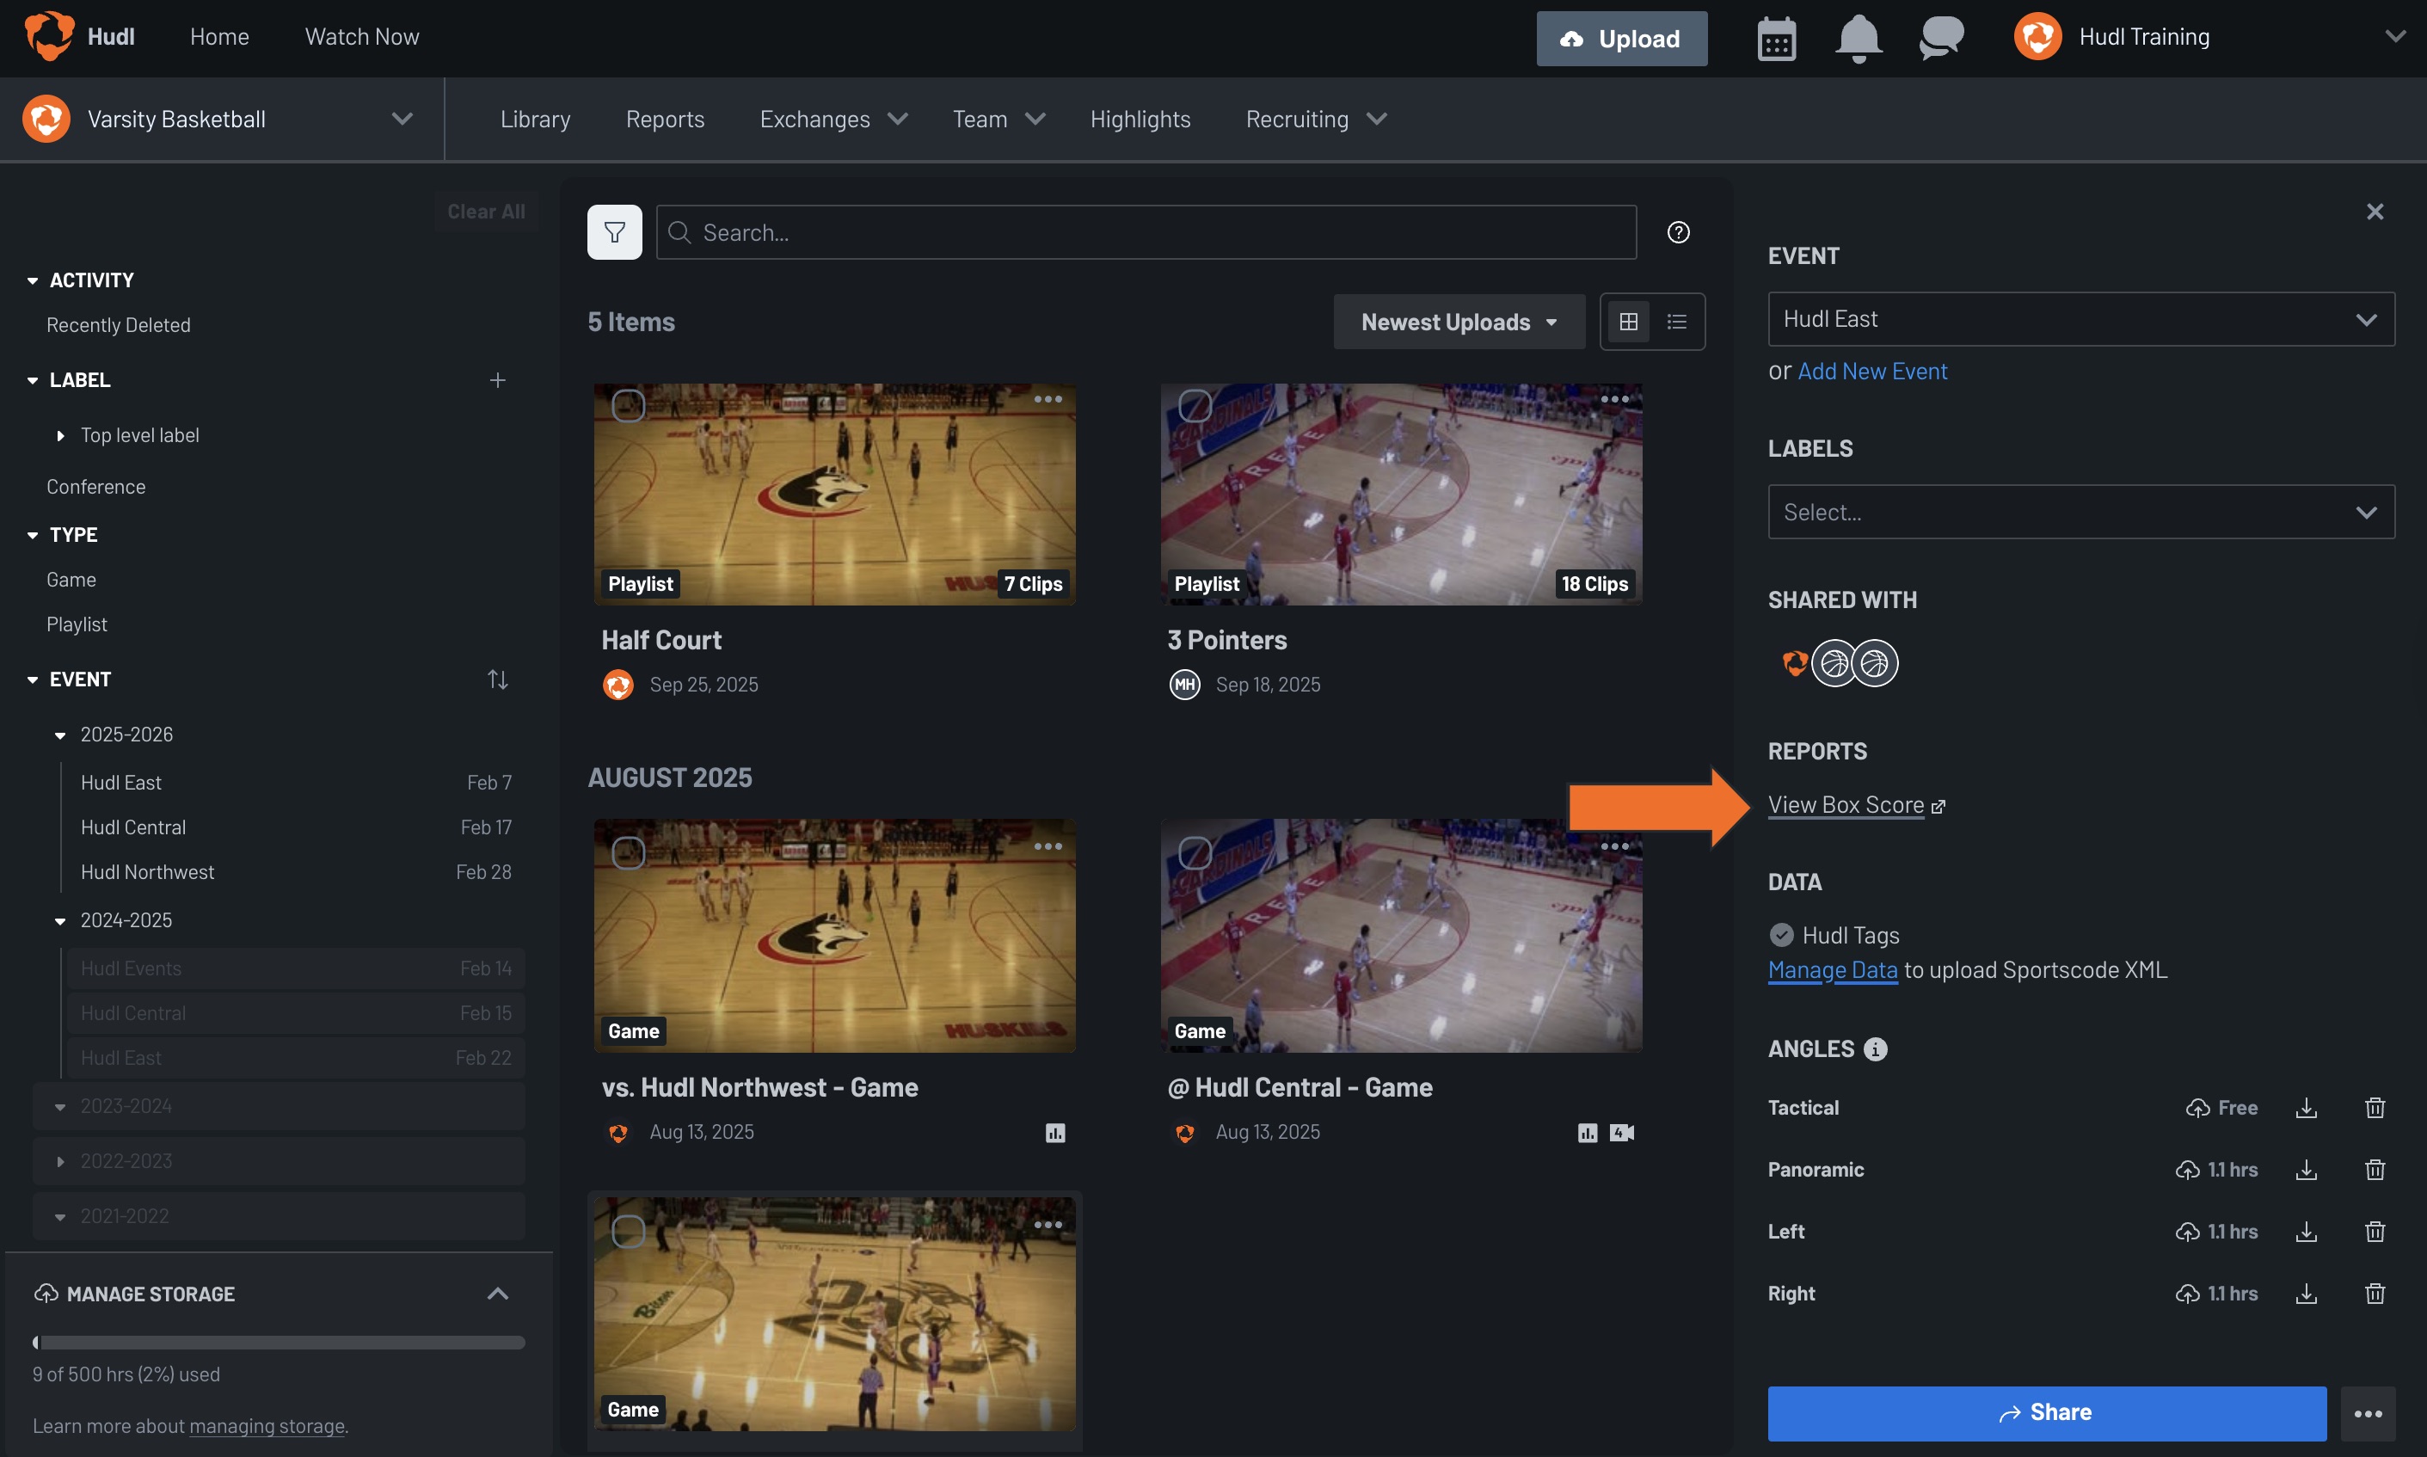The image size is (2427, 1457).
Task: Open more options next to Share button
Action: click(2369, 1414)
